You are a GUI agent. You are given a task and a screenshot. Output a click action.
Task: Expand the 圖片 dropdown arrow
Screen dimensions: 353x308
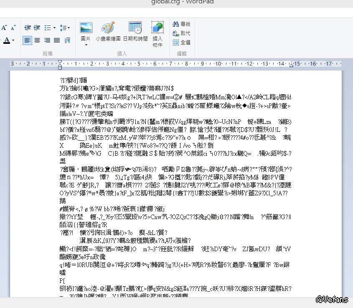pos(86,45)
